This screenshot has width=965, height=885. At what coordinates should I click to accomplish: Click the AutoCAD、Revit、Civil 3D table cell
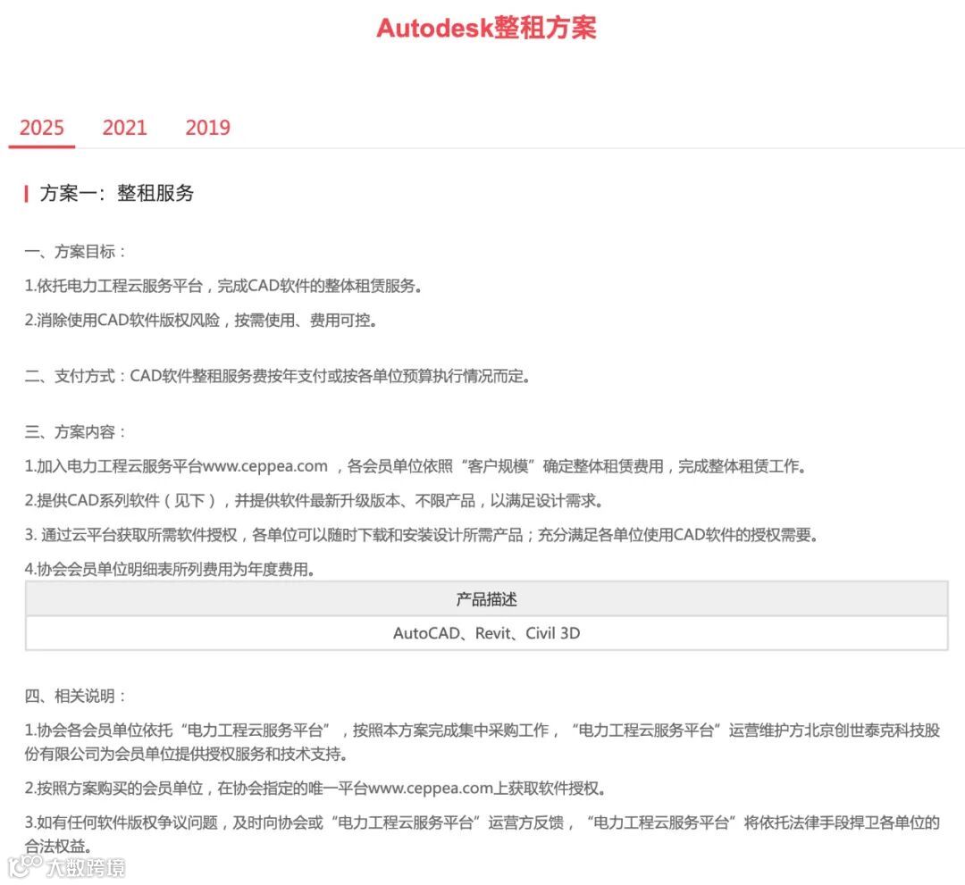[486, 633]
